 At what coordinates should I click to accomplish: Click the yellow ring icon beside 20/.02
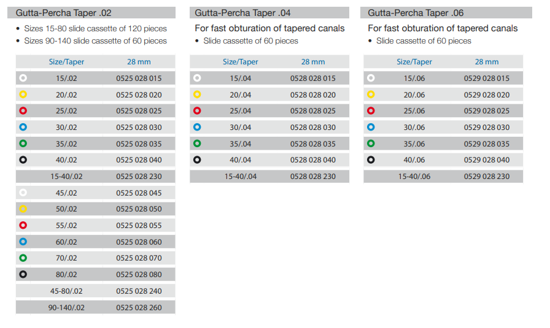(x=23, y=94)
